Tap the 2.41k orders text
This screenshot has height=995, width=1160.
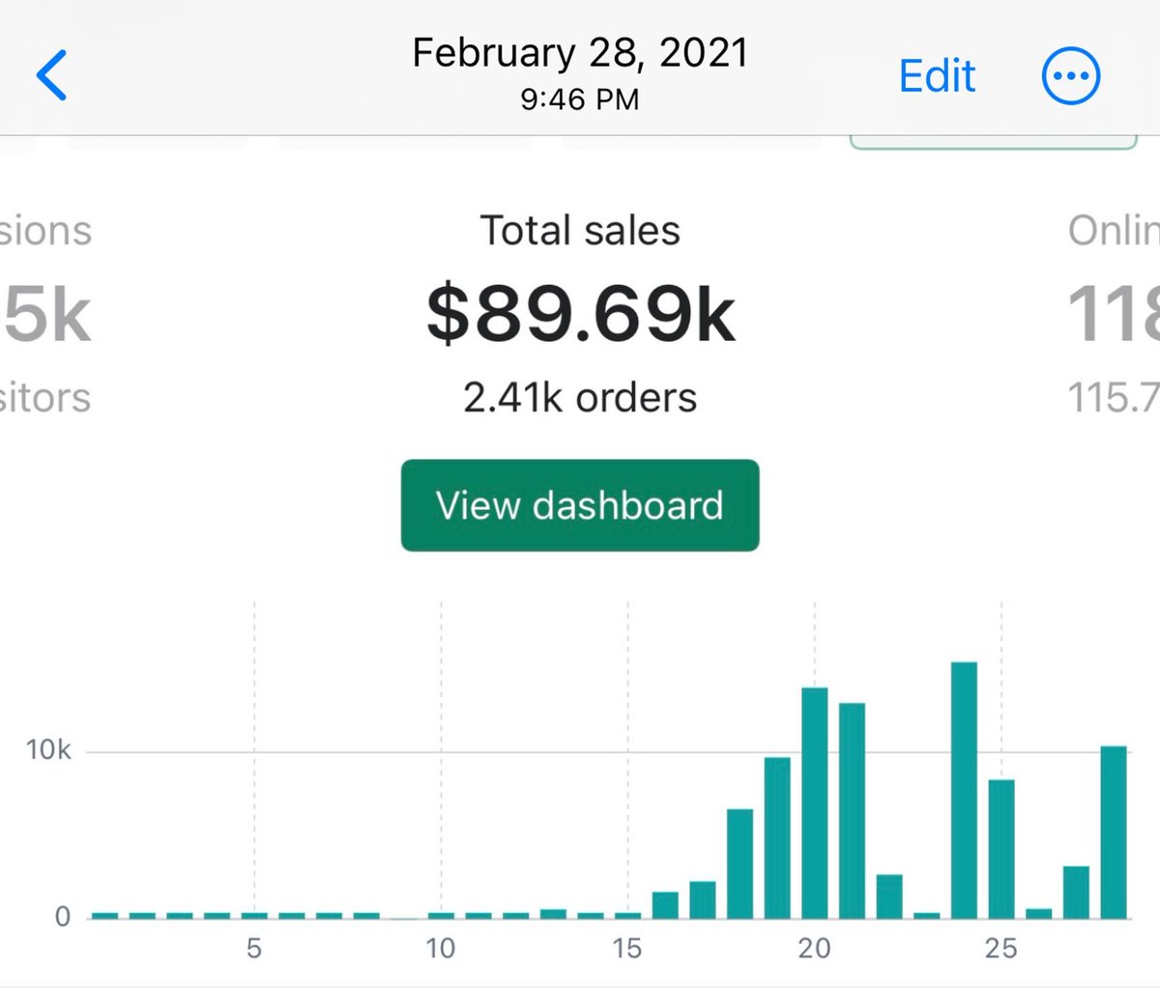coord(580,397)
